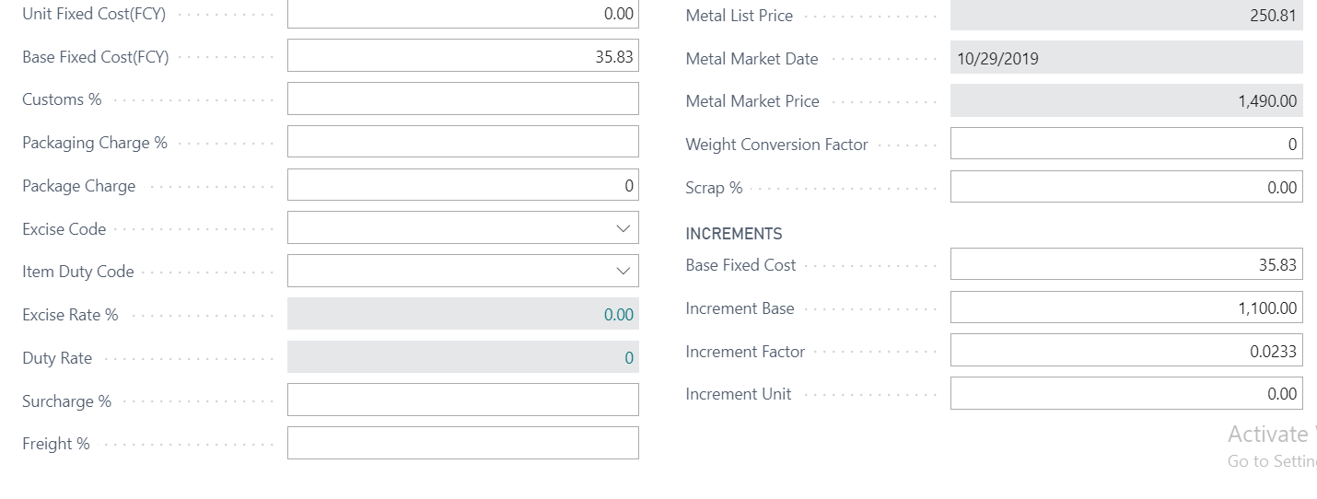Click the Metal Market Date field
The width and height of the screenshot is (1317, 499).
click(1126, 58)
